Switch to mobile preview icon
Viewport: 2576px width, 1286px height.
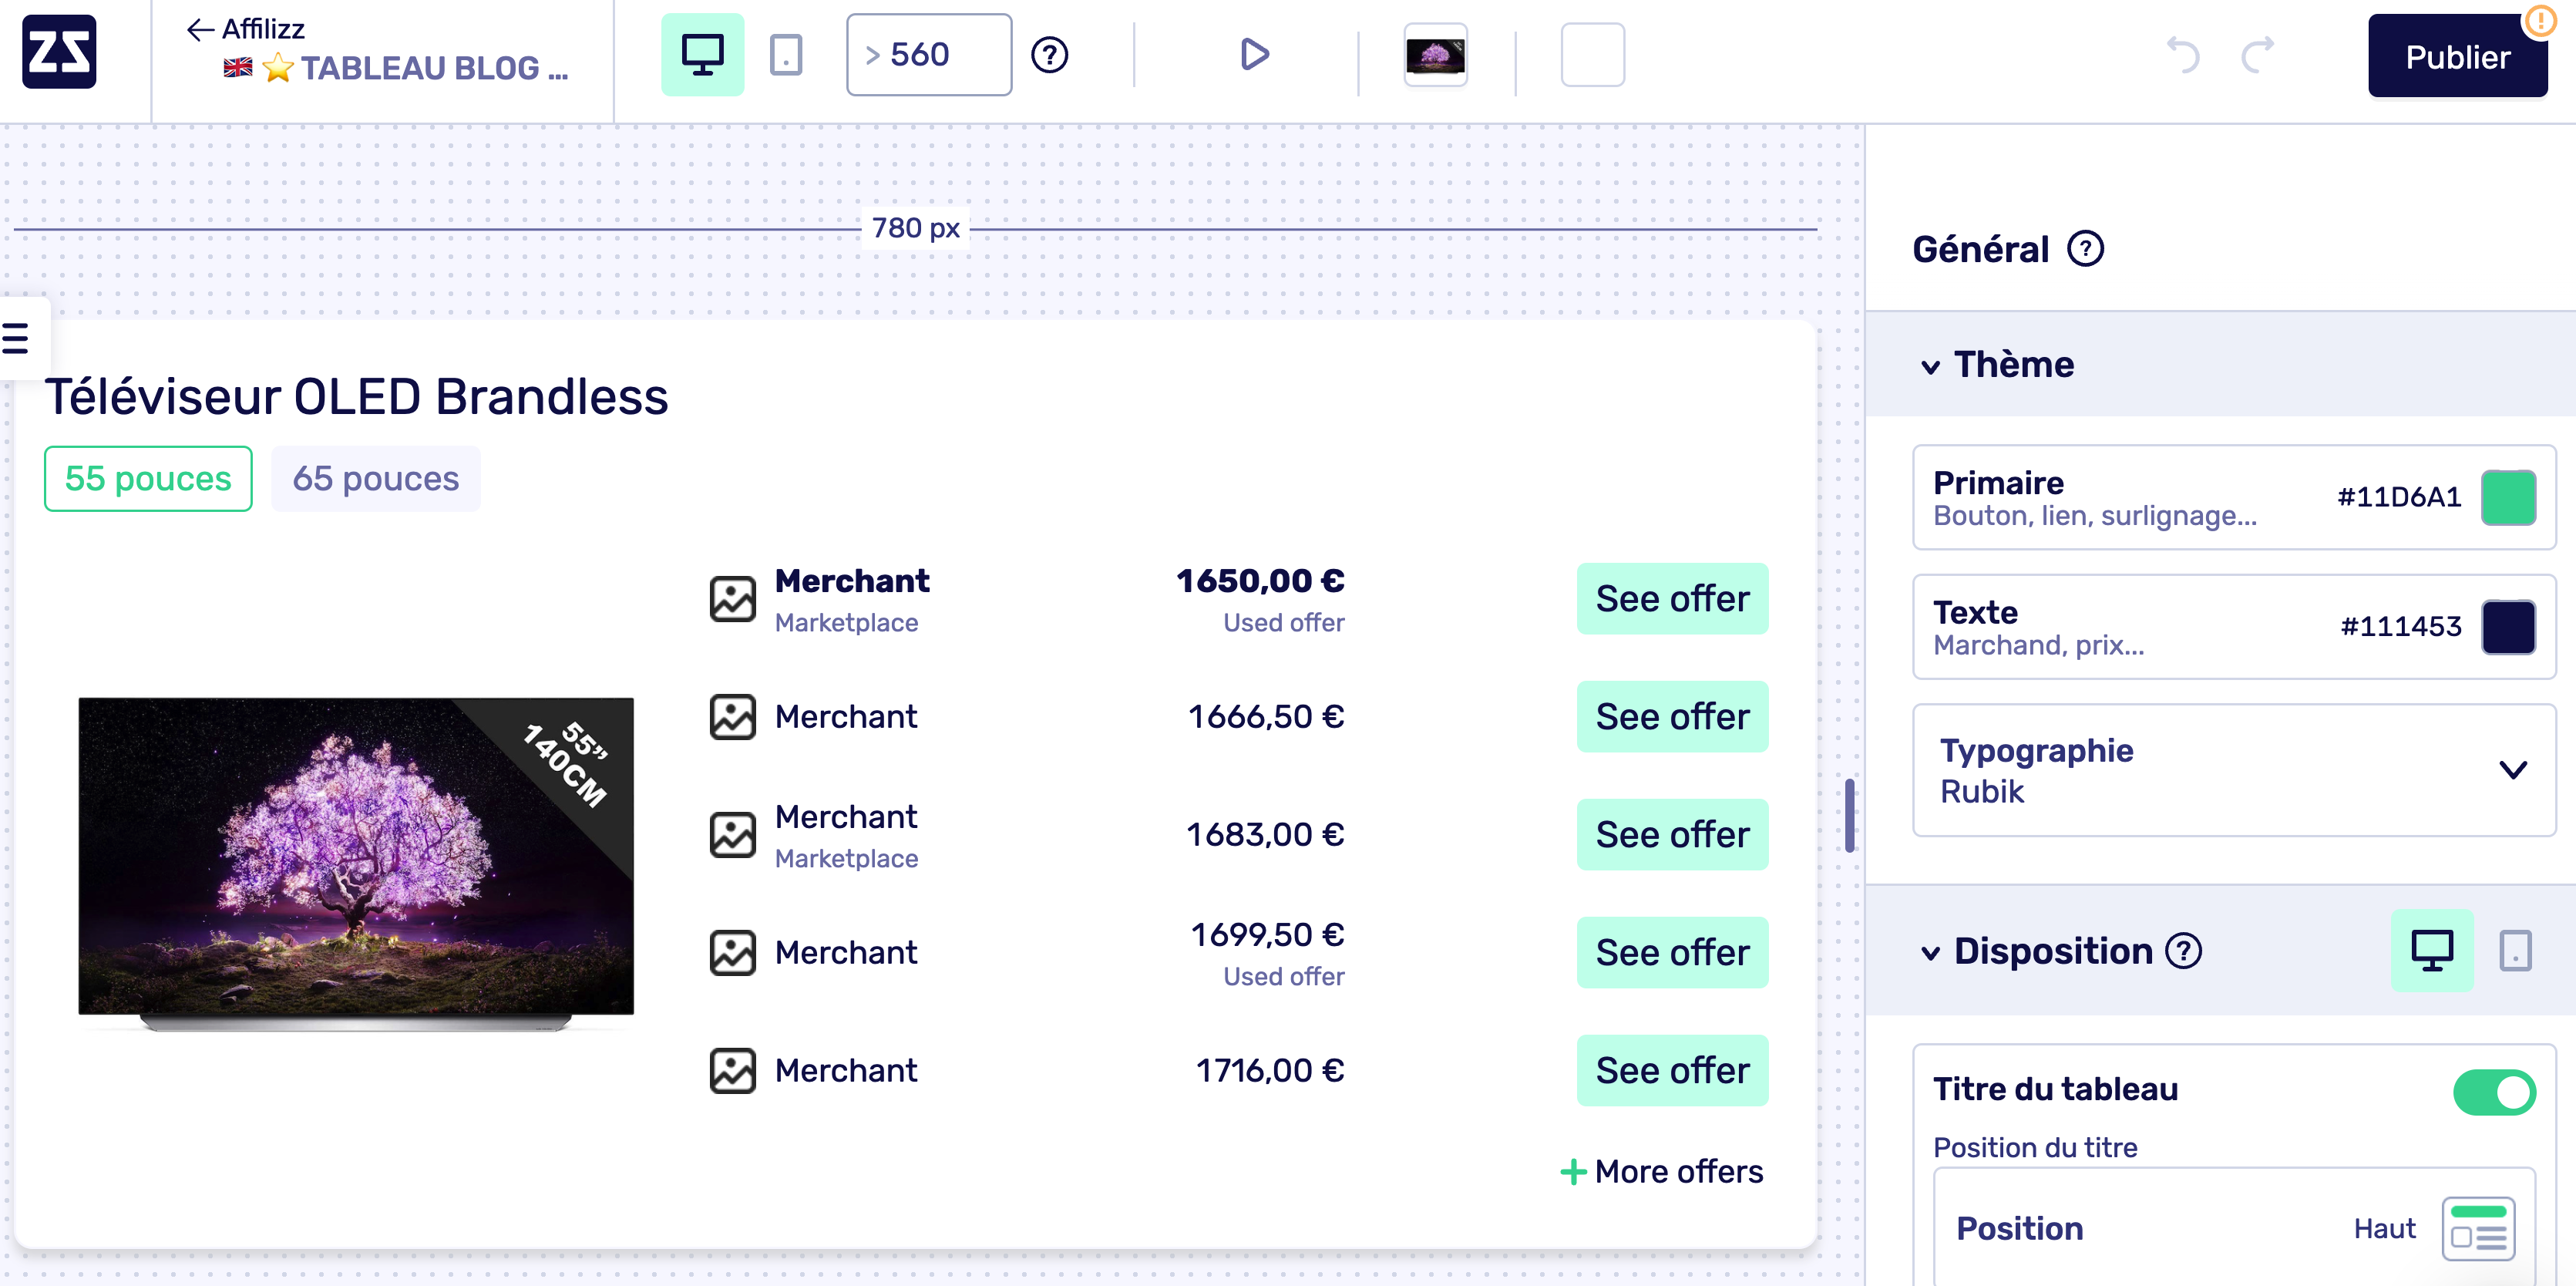(x=786, y=55)
